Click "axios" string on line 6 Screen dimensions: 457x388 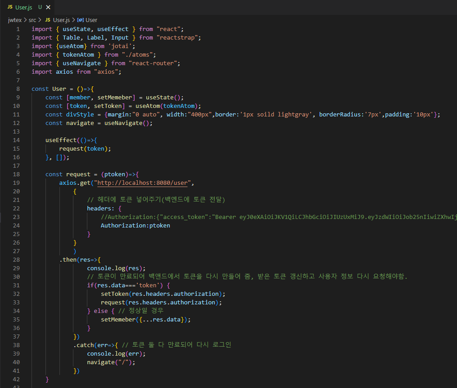tap(106, 71)
